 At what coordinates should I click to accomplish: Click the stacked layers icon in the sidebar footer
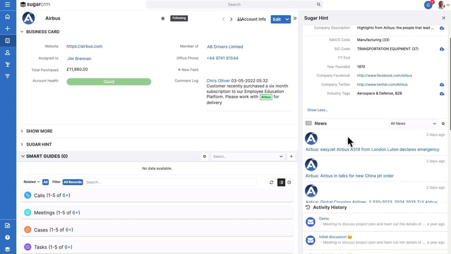(x=8, y=249)
